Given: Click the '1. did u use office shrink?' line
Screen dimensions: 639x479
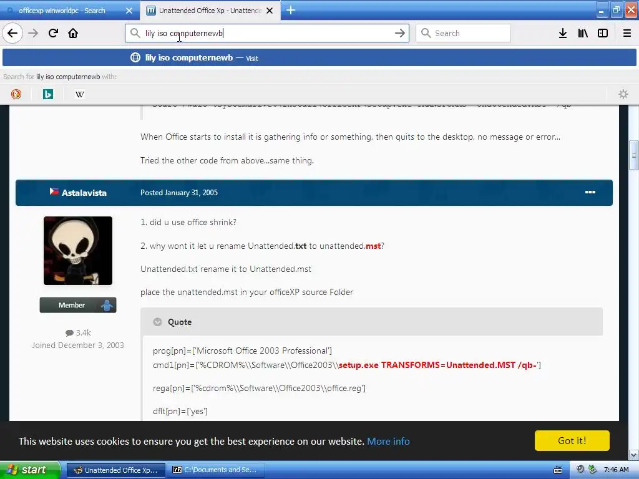Looking at the screenshot, I should coord(188,223).
